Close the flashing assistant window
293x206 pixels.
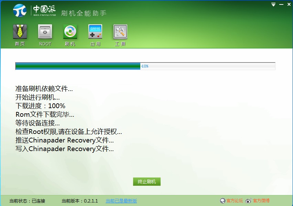[289, 4]
